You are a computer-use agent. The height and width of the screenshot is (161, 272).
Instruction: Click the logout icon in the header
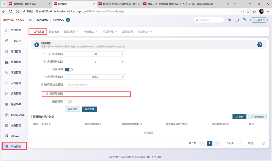coord(245,20)
